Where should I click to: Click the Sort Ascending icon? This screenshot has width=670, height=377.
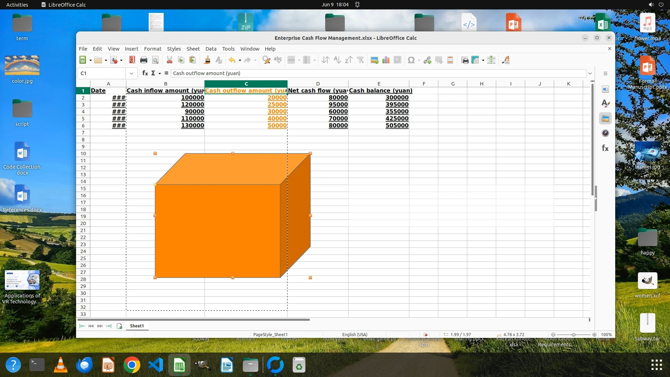point(337,60)
